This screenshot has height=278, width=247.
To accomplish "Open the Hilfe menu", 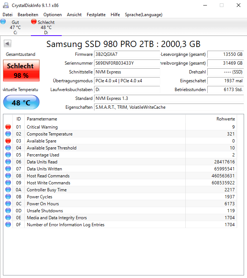I will pyautogui.click(x=115, y=15).
